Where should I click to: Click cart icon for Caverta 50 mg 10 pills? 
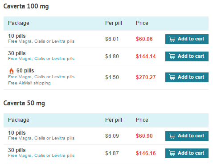pyautogui.click(x=172, y=136)
